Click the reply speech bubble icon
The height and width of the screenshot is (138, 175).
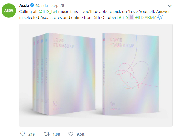[22, 134]
